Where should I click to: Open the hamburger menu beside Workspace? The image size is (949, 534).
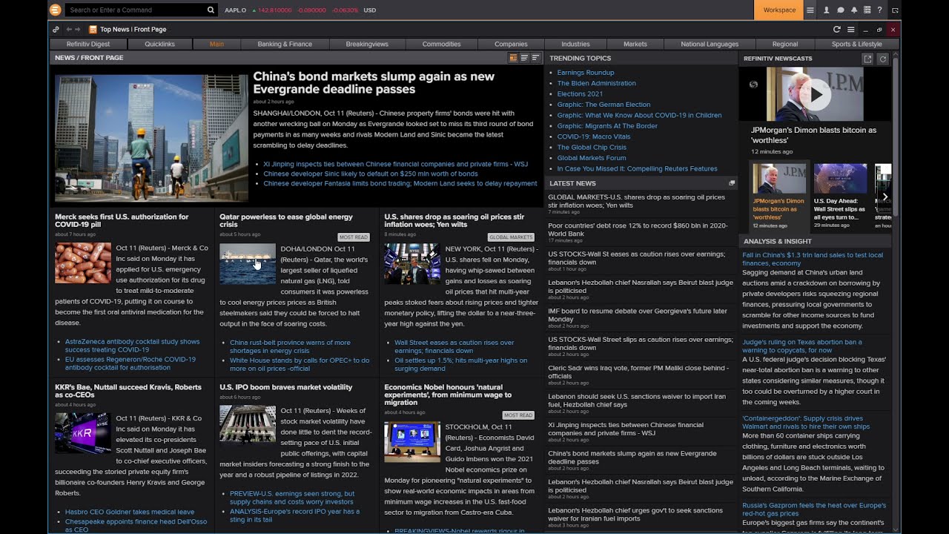click(x=810, y=10)
